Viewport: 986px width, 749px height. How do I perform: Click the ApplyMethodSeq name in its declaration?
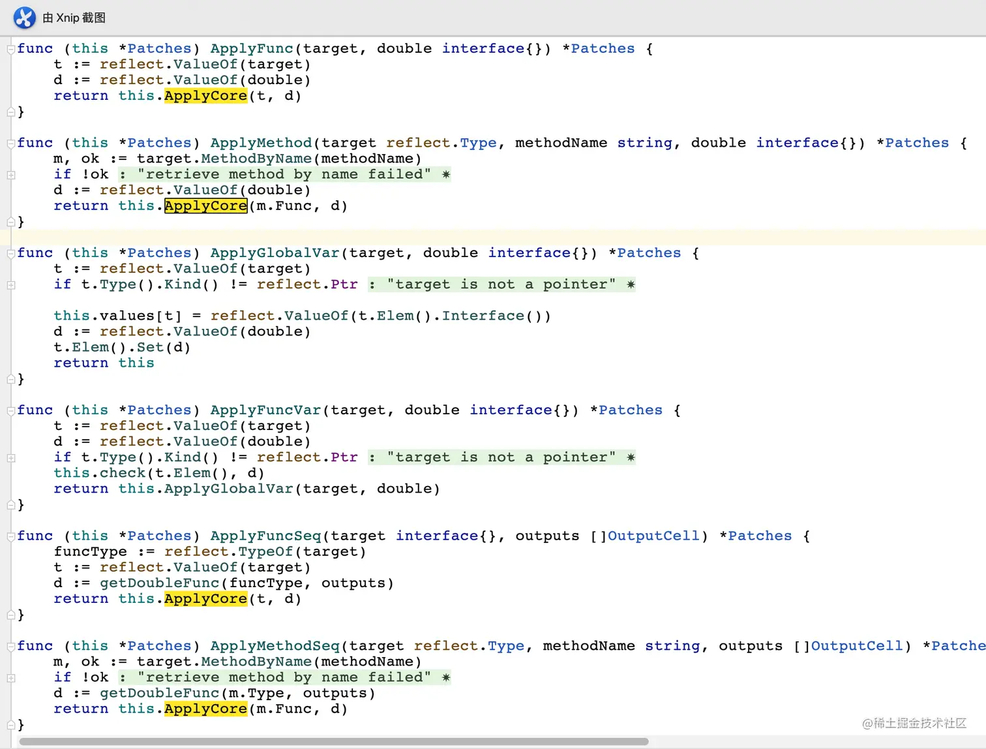click(x=275, y=646)
